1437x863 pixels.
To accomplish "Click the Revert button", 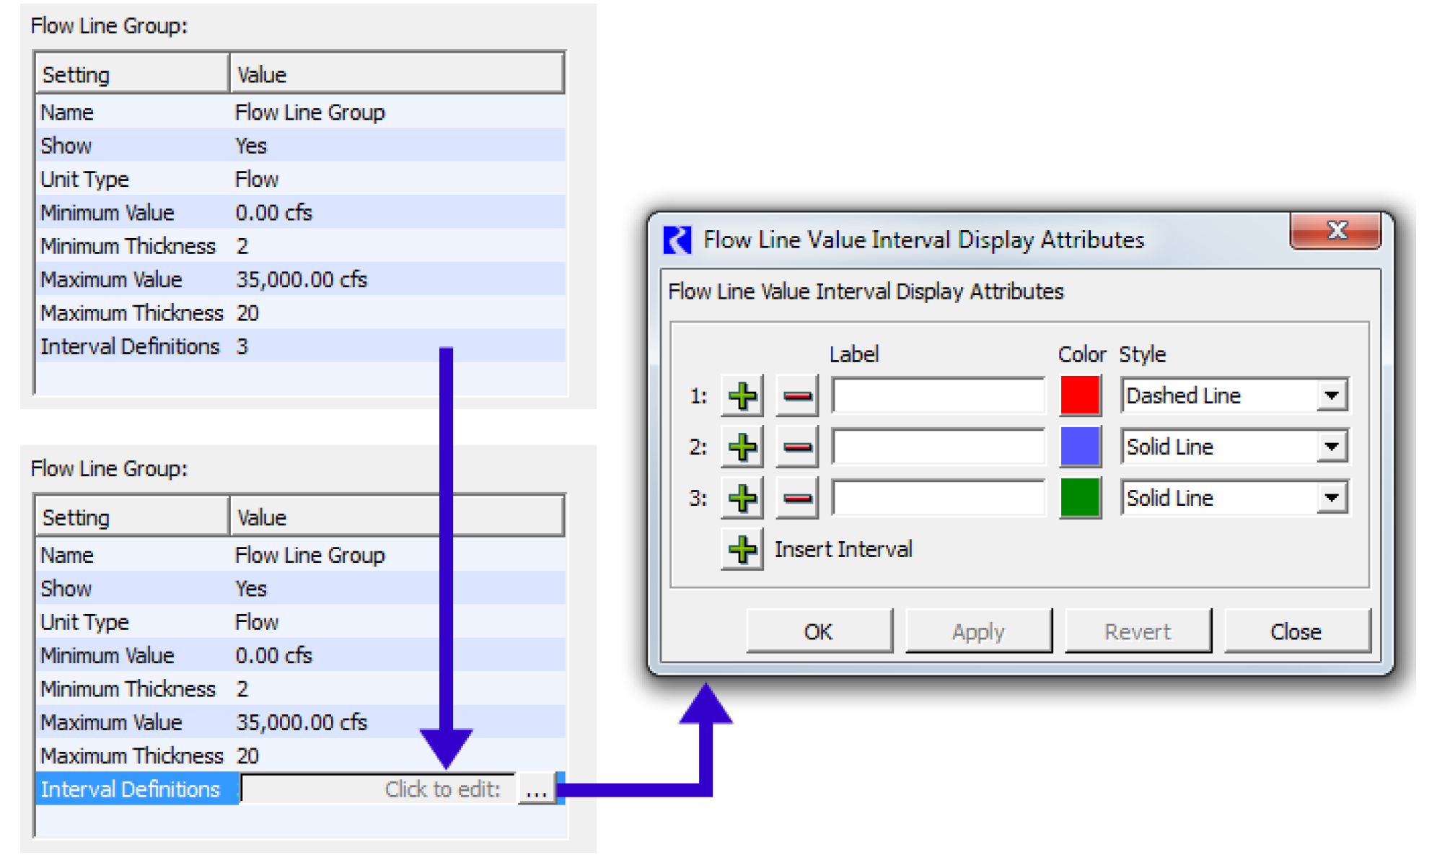I will [1137, 631].
